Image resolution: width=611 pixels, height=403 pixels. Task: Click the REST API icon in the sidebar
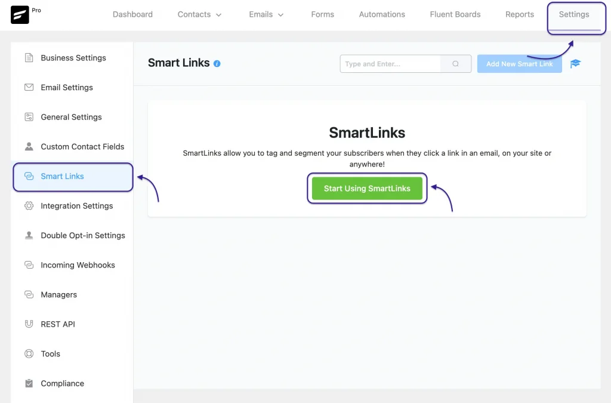[28, 324]
